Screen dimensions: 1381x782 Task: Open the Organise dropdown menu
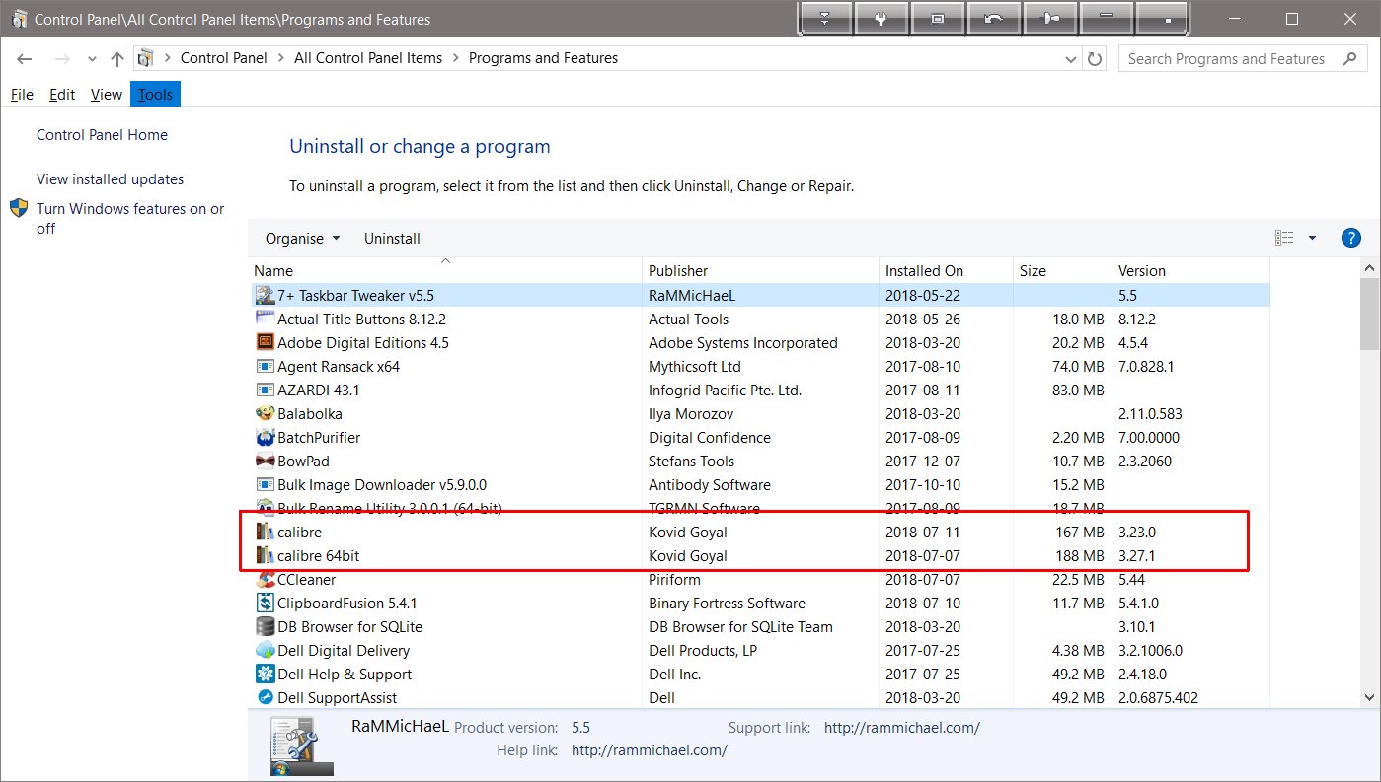[x=302, y=238]
